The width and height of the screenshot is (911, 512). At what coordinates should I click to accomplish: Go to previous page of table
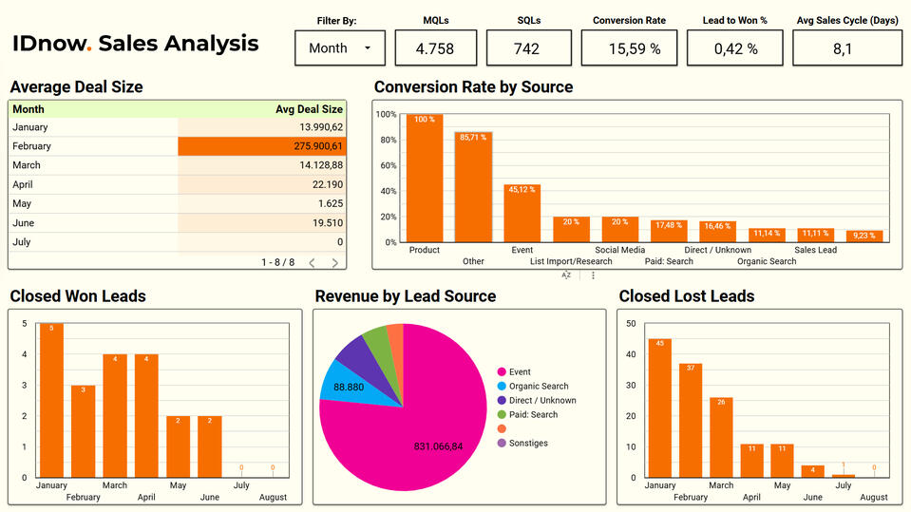click(310, 262)
